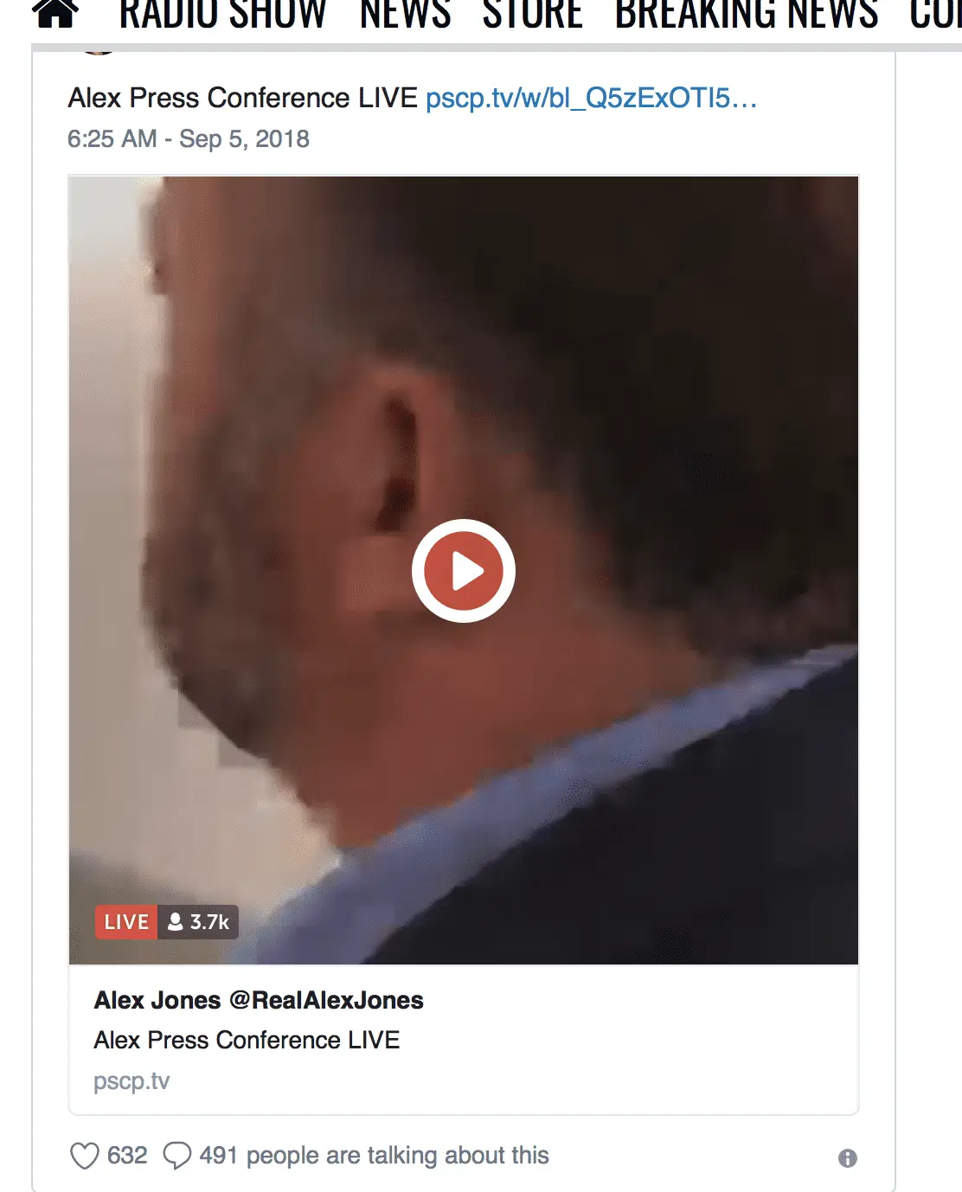This screenshot has width=962, height=1192.
Task: Click the 632 likes count
Action: (x=127, y=1156)
